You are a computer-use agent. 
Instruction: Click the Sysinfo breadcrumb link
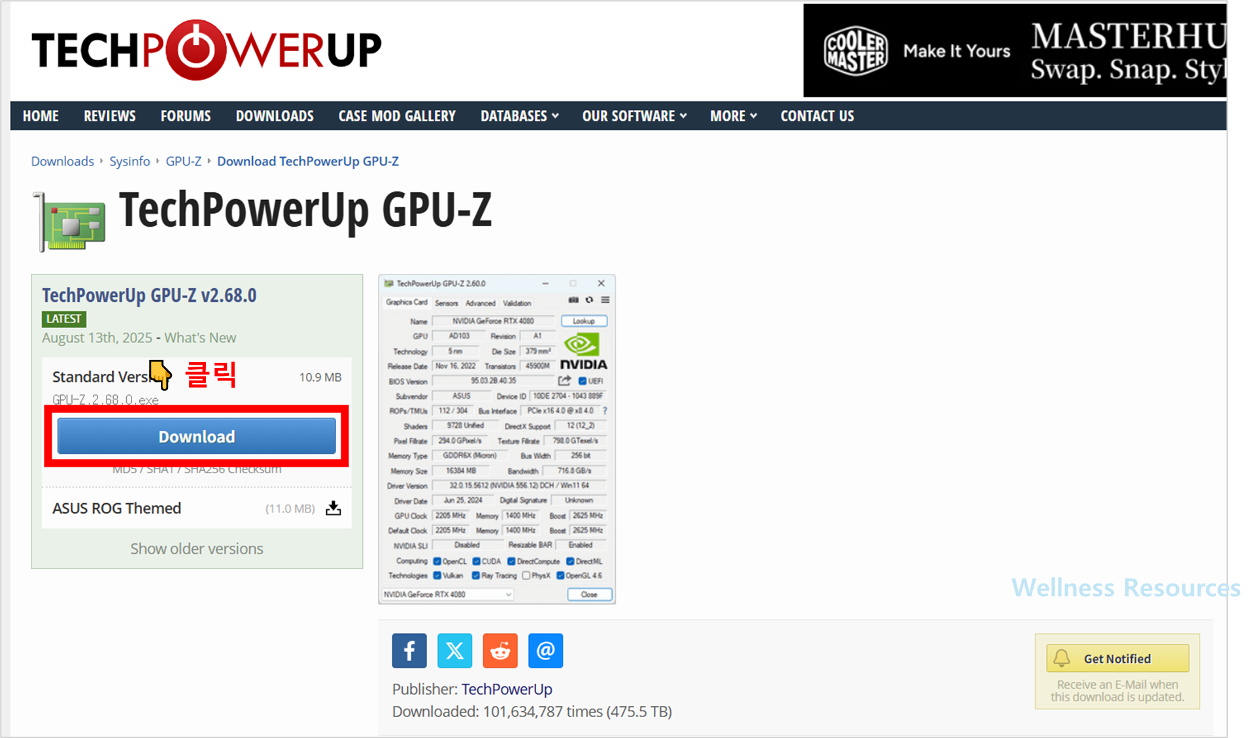tap(129, 161)
